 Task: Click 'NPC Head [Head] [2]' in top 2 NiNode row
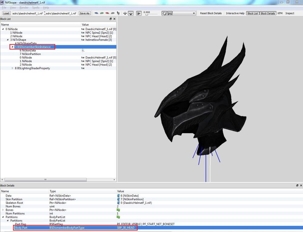[98, 36]
